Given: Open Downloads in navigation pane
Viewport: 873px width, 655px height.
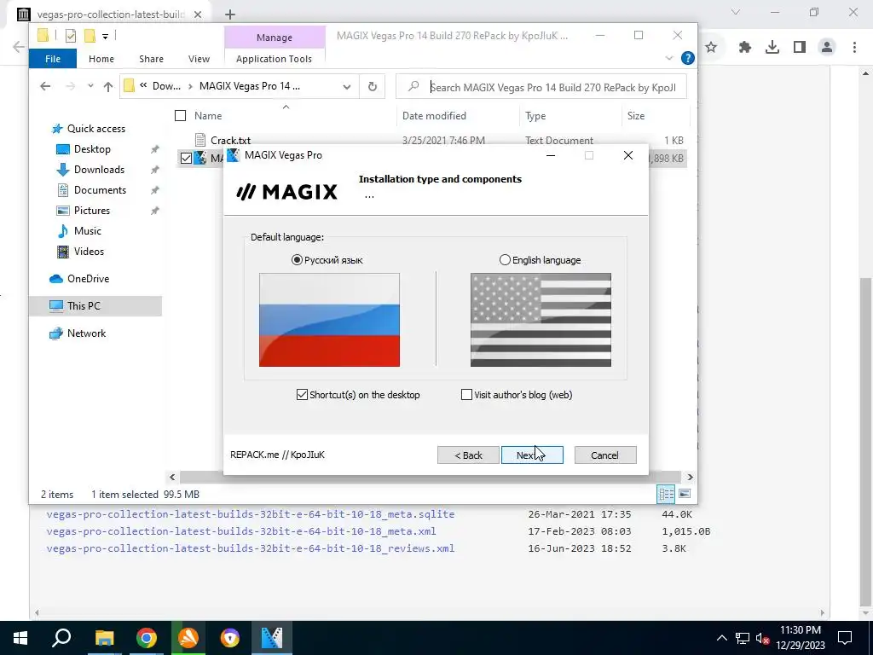Looking at the screenshot, I should point(99,170).
